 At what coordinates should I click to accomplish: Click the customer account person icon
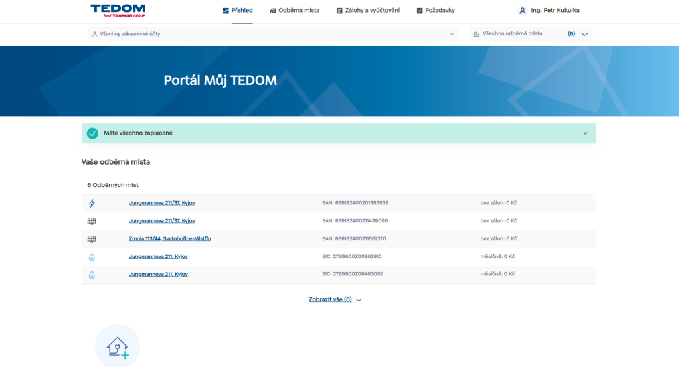(x=94, y=34)
